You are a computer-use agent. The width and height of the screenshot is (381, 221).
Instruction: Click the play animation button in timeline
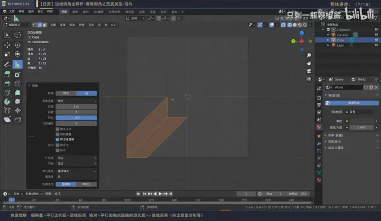point(160,193)
